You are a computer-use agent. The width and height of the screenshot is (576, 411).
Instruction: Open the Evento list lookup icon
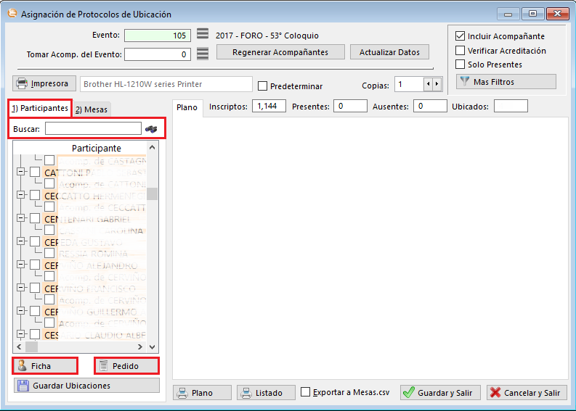pyautogui.click(x=203, y=35)
